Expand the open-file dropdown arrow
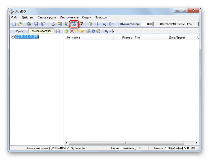 point(24,24)
